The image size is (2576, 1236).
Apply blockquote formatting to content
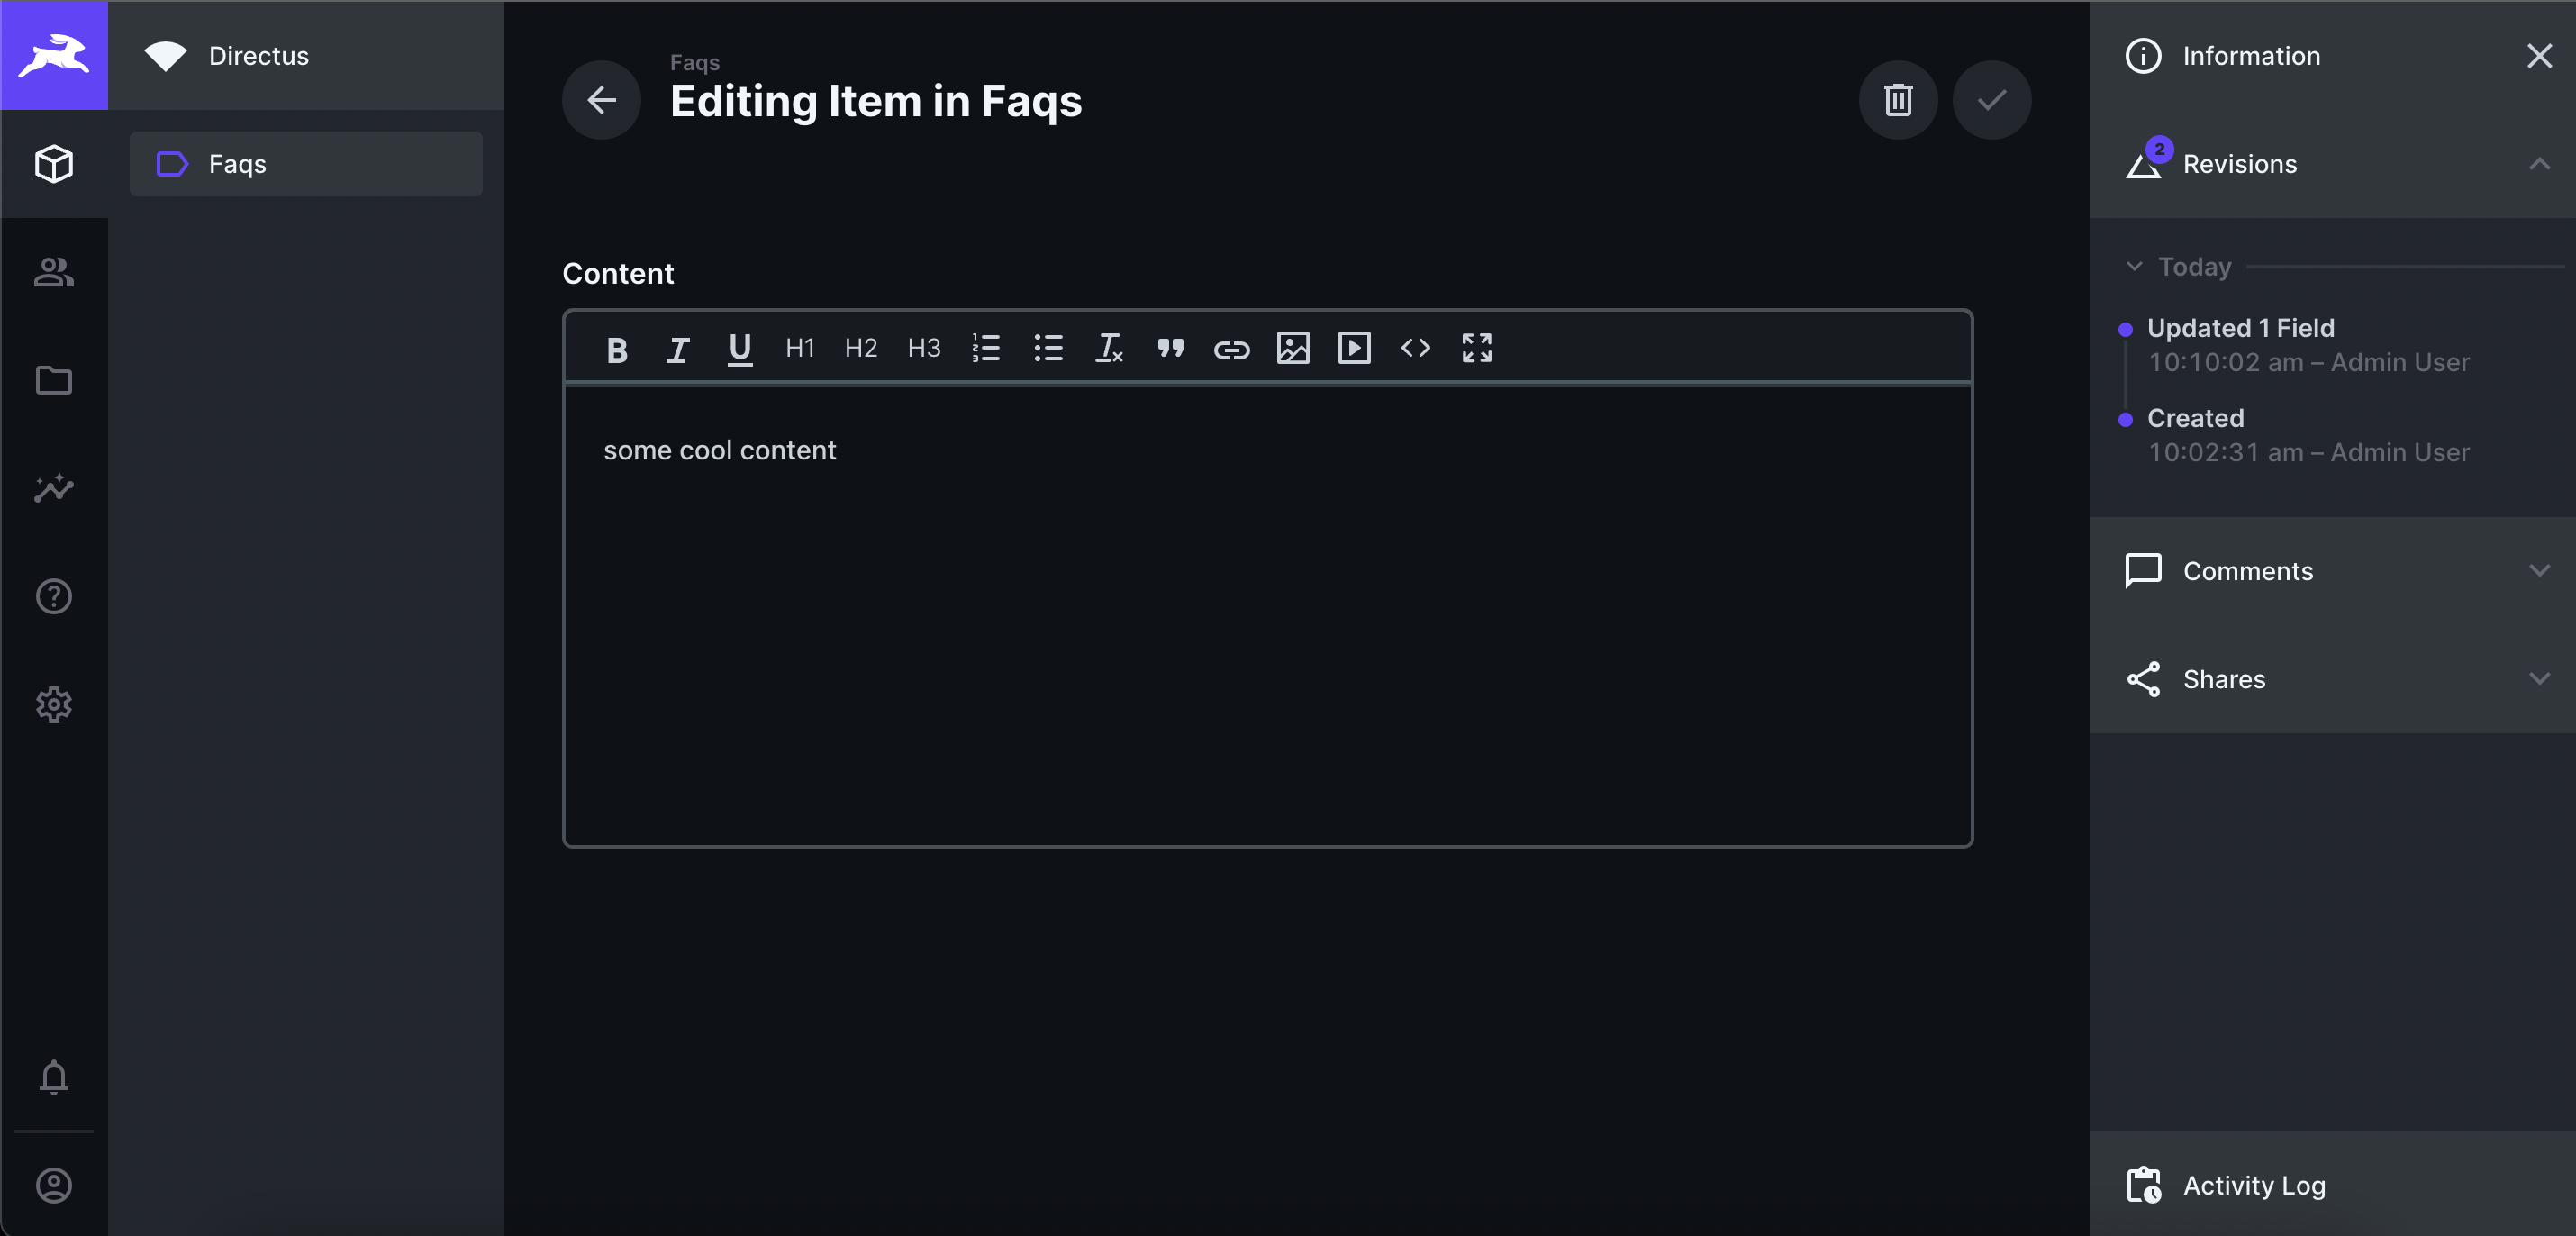tap(1170, 349)
